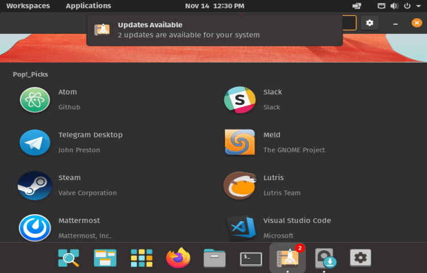427x273 pixels.
Task: Click the Atom app title
Action: point(68,92)
